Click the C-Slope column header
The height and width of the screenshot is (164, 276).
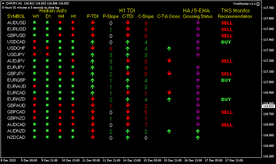pos(146,16)
